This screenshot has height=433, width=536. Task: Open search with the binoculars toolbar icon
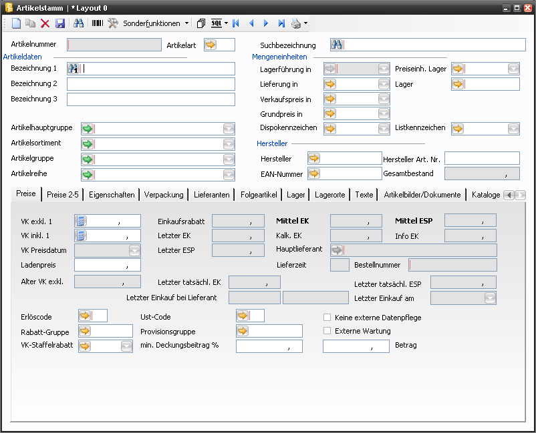[78, 23]
